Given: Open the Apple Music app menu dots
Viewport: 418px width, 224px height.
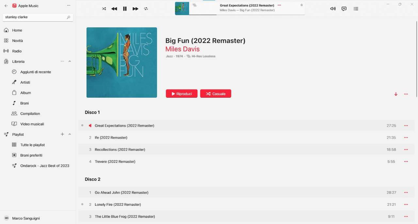Looking at the screenshot, I should pyautogui.click(x=68, y=6).
